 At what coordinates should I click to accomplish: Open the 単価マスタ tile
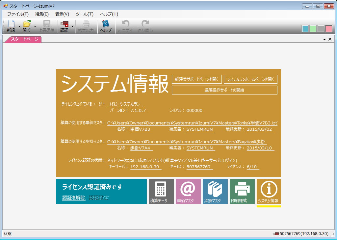[188, 191]
